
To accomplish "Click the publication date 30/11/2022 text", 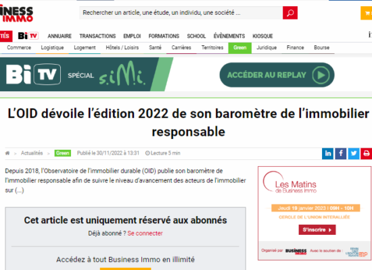I will click(108, 153).
